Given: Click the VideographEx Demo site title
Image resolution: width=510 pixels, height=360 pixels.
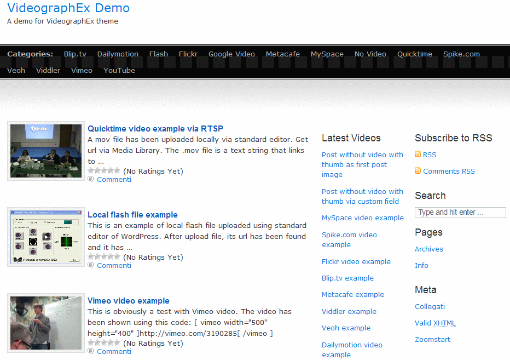Looking at the screenshot, I should (x=68, y=8).
